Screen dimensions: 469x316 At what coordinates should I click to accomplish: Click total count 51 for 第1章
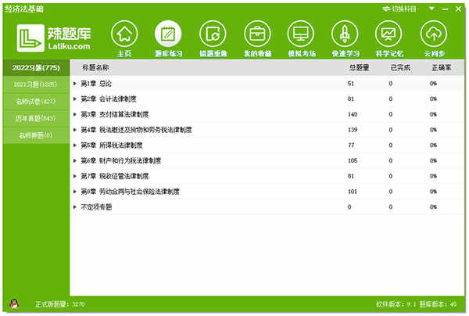coord(351,84)
